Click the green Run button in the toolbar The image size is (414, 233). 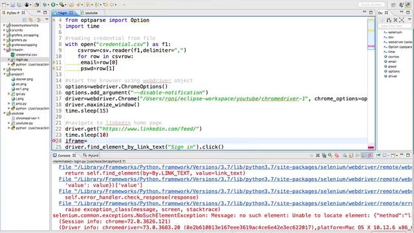[53, 5]
